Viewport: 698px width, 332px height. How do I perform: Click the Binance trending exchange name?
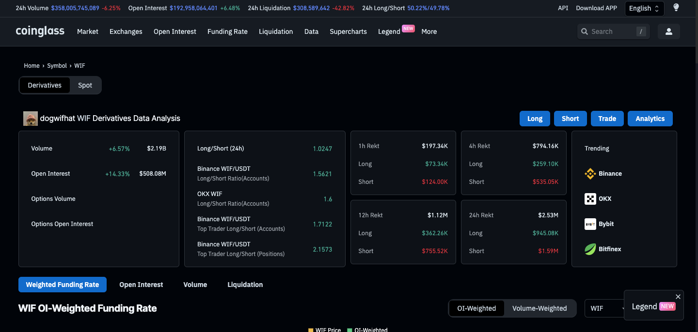(x=610, y=174)
